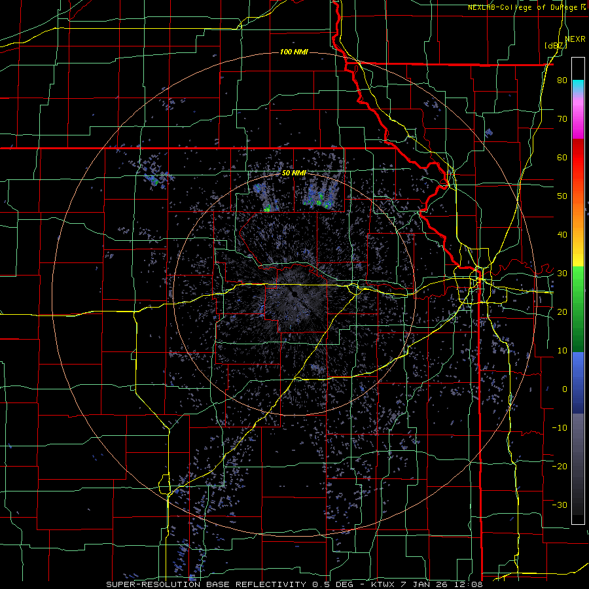Click the -30 value on the dBZ scale
The width and height of the screenshot is (589, 589).
tap(560, 505)
